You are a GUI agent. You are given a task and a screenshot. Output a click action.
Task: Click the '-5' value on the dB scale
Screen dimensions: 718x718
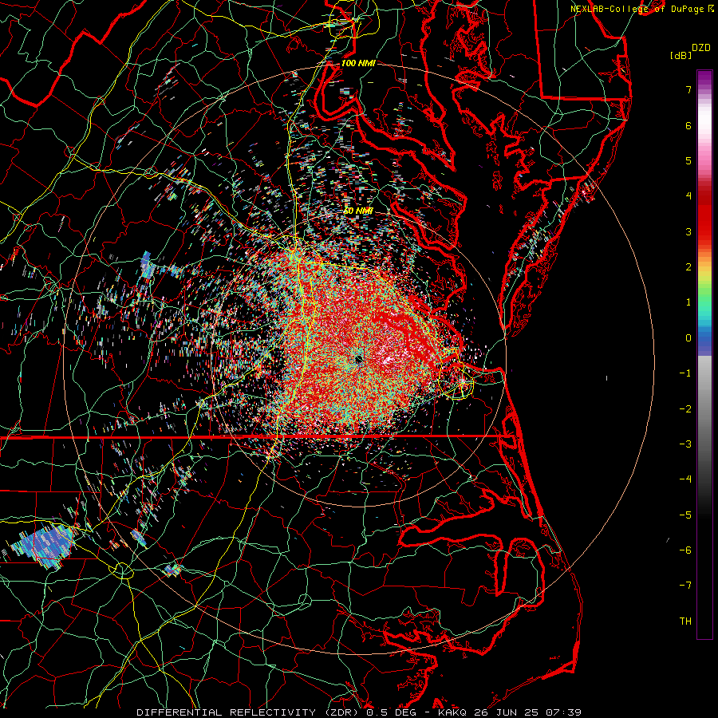(685, 515)
